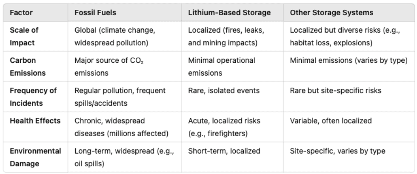Click the 'Rare, isolated events' cell

click(x=224, y=90)
